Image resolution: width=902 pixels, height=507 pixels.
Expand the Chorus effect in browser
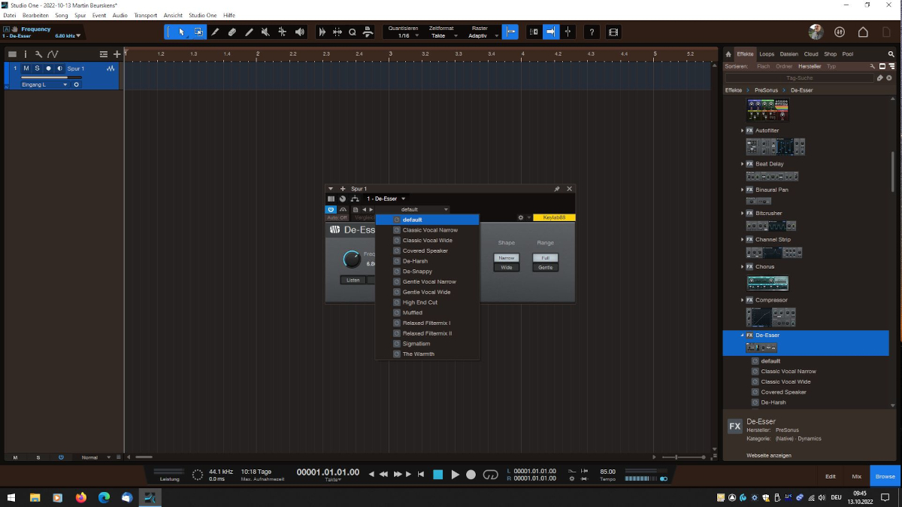(x=743, y=267)
